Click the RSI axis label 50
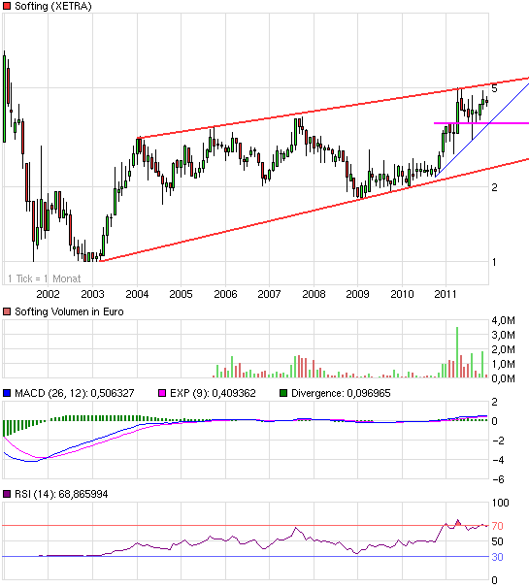 498,541
